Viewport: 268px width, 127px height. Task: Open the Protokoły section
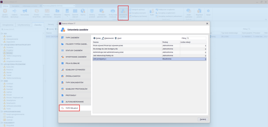(x=75, y=95)
